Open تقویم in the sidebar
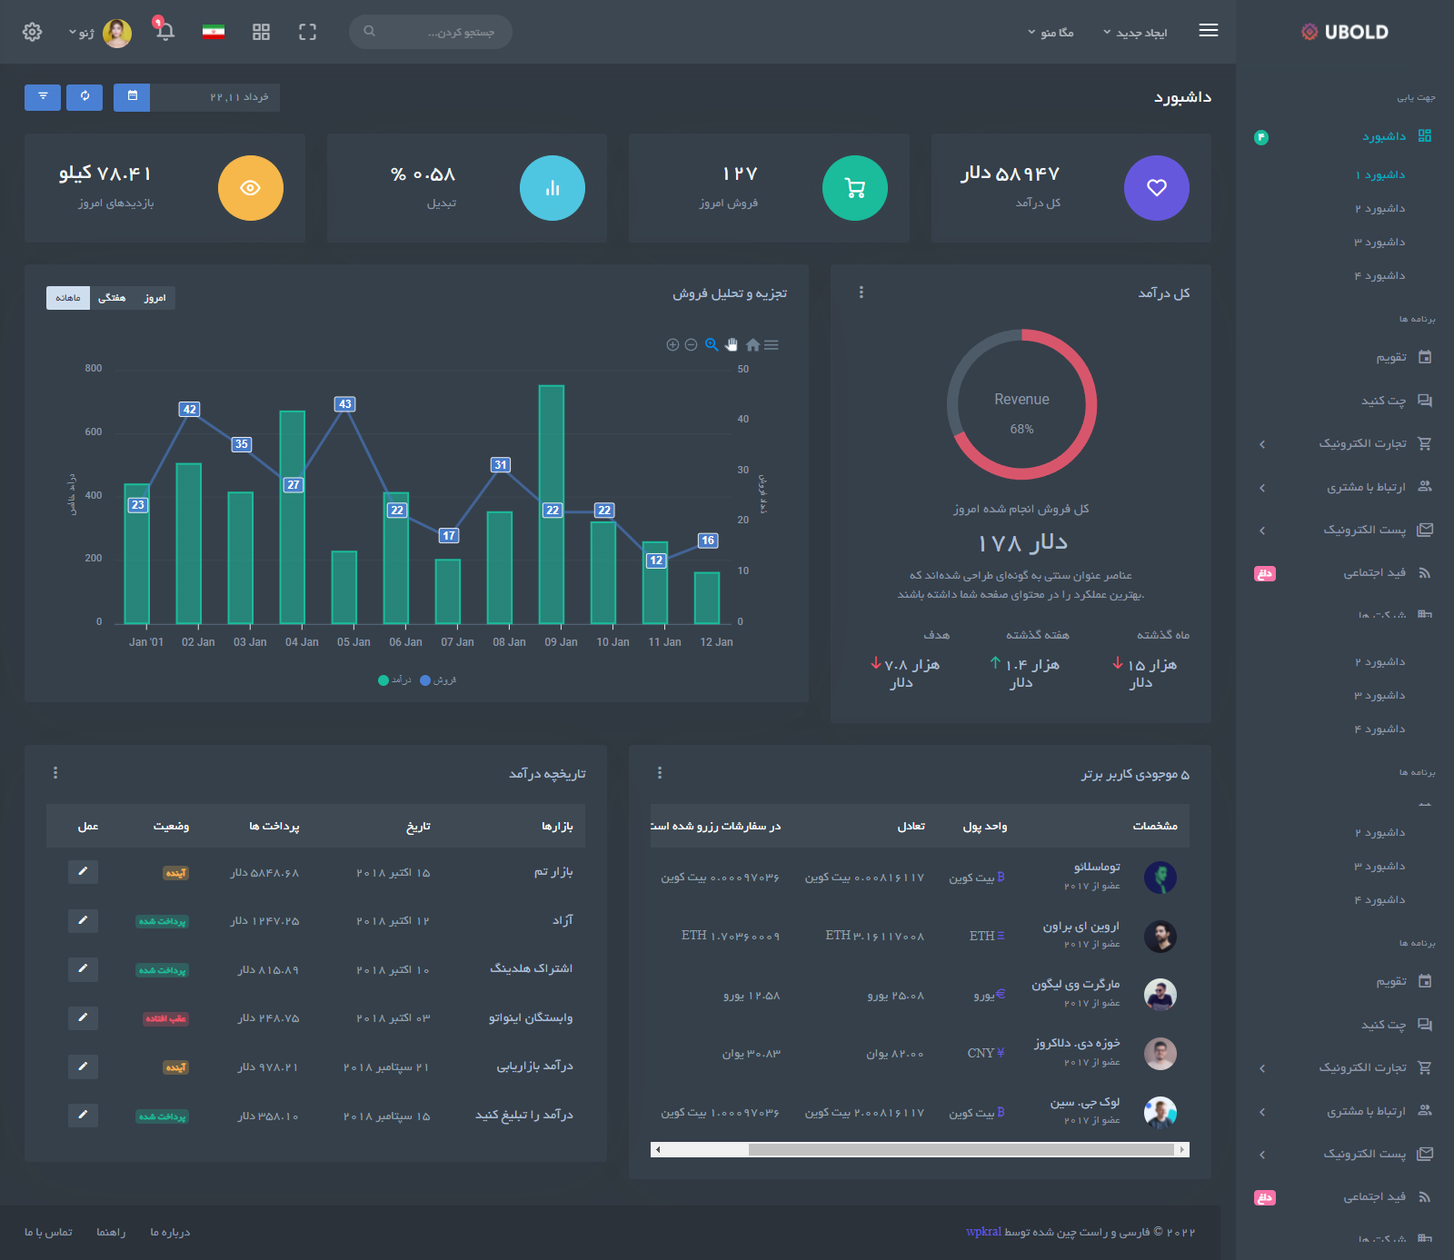Screen dimensions: 1454x1260 pyautogui.click(x=1390, y=357)
